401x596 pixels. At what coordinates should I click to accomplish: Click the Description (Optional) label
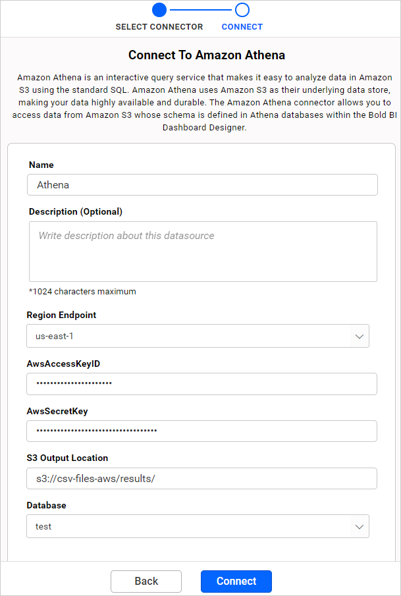[76, 211]
